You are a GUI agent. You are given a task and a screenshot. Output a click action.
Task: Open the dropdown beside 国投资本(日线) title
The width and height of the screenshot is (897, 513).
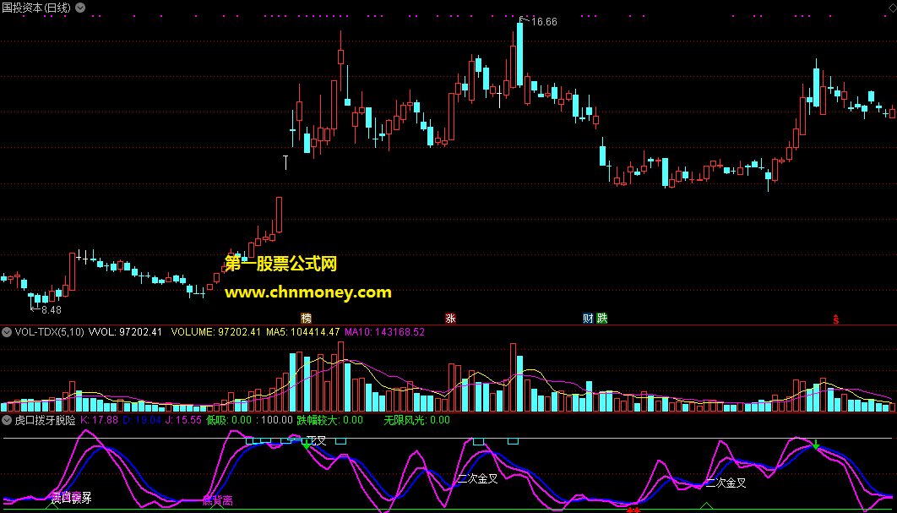pyautogui.click(x=80, y=8)
